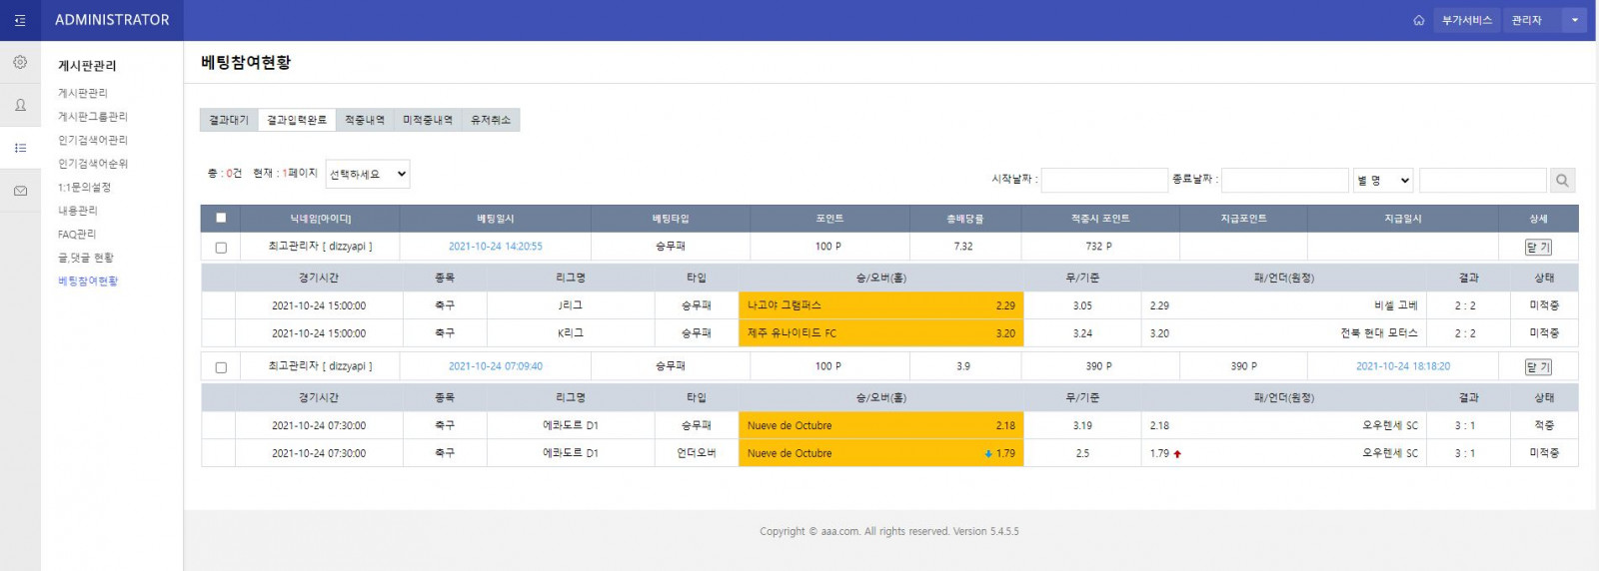
Task: Click the home icon in header
Action: [1418, 20]
